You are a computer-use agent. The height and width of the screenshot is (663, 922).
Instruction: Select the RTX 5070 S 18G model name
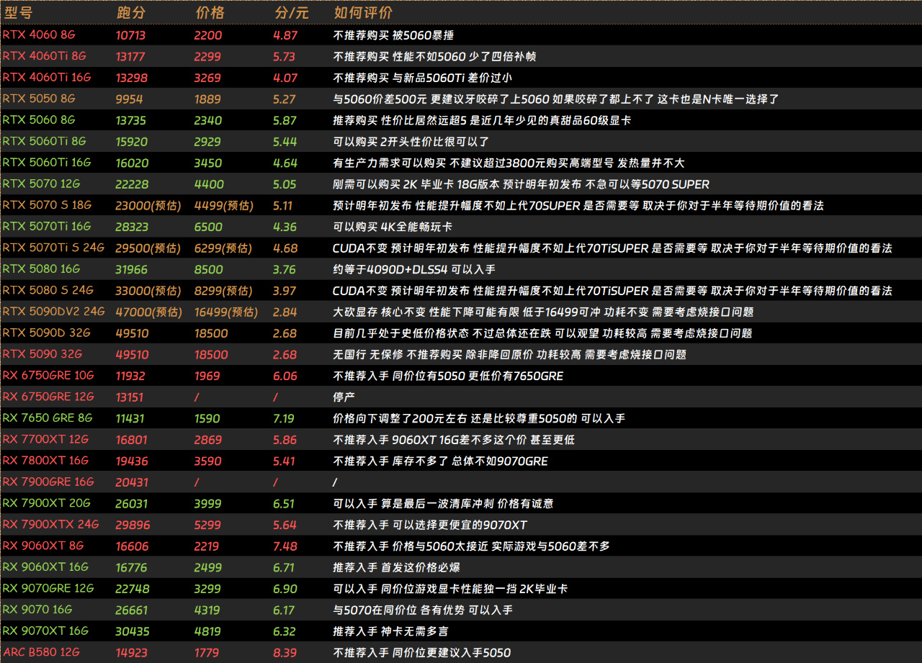(48, 205)
